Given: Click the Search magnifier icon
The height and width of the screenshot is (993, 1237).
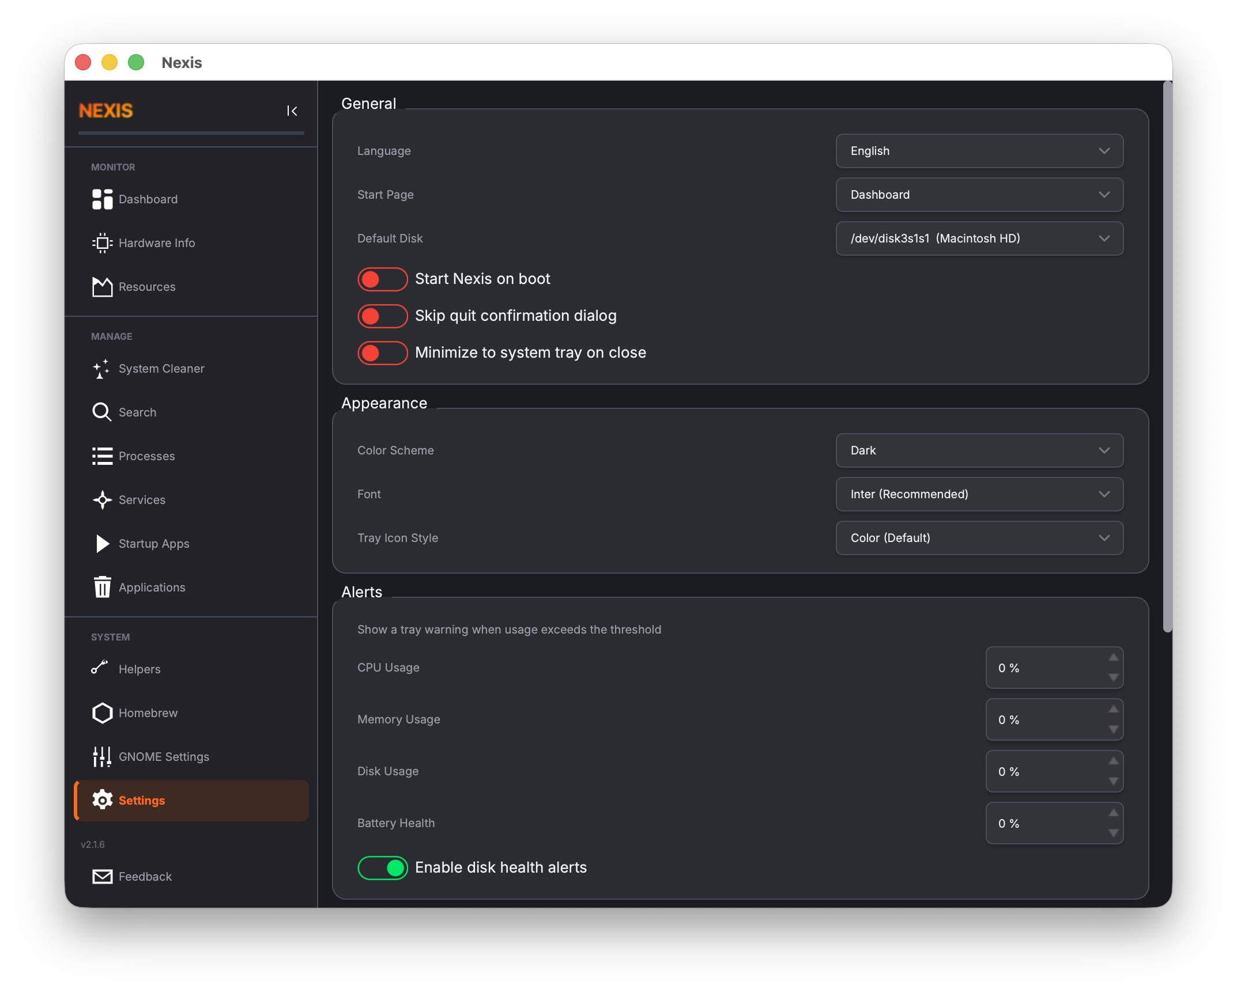Looking at the screenshot, I should pyautogui.click(x=101, y=412).
